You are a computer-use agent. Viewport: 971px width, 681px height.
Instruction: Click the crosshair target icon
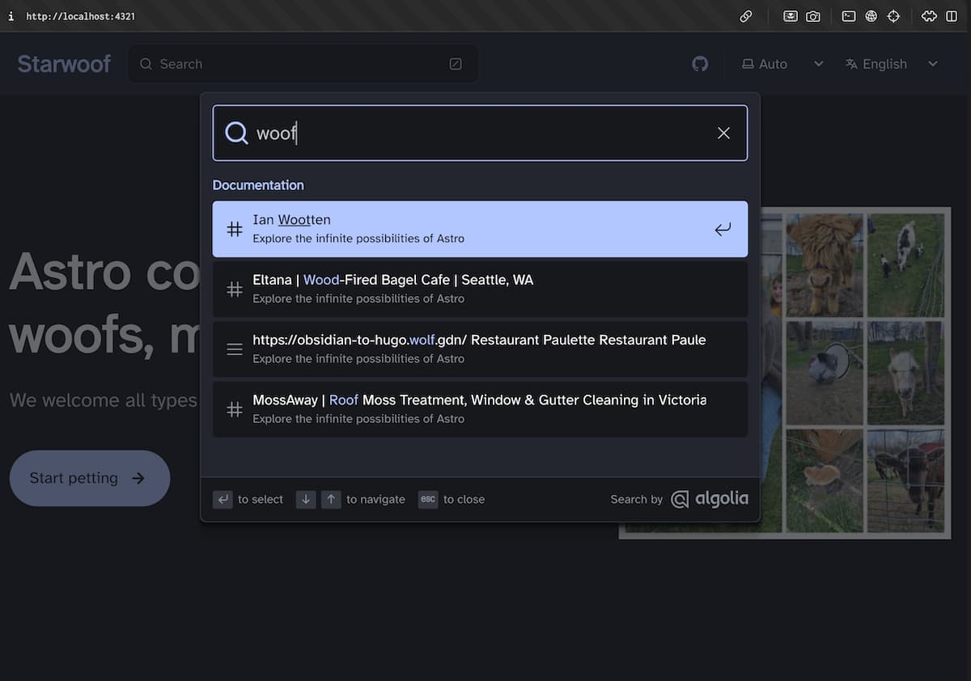(893, 16)
